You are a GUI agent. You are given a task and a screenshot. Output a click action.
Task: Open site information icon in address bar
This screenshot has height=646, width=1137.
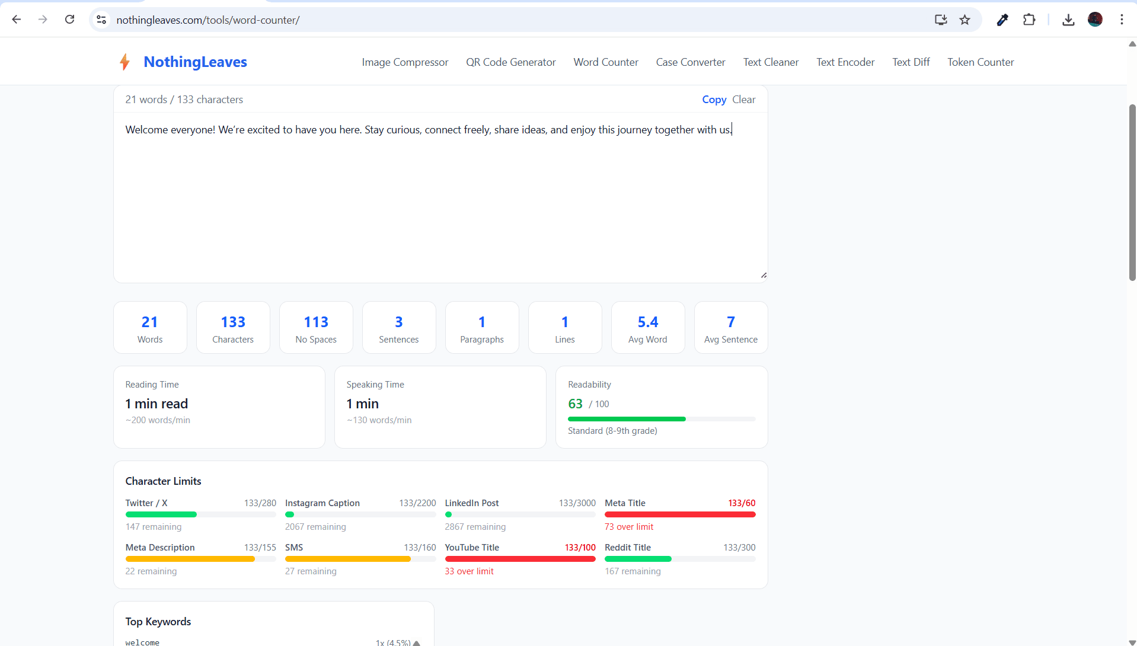101,20
